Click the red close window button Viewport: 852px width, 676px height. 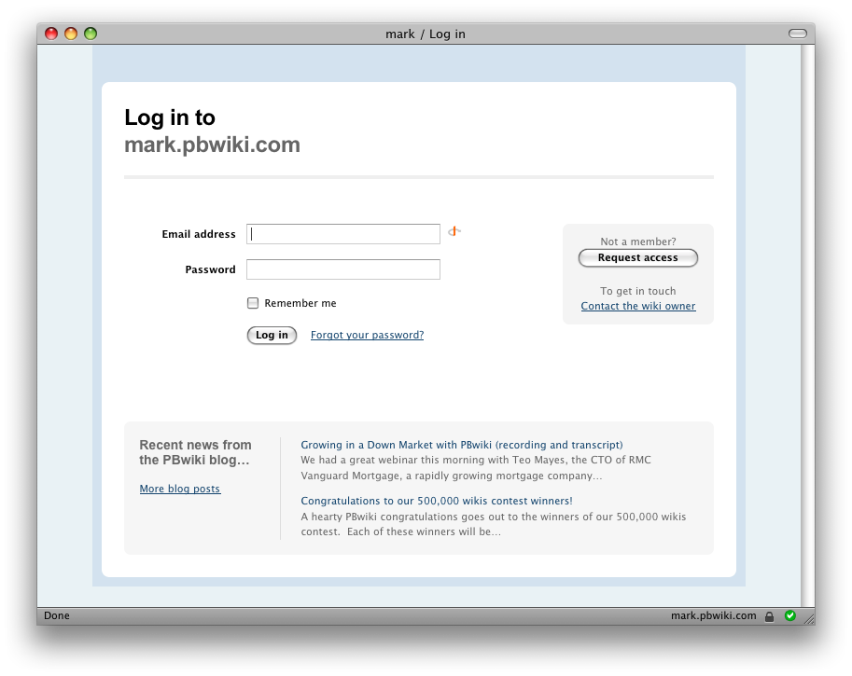point(51,34)
